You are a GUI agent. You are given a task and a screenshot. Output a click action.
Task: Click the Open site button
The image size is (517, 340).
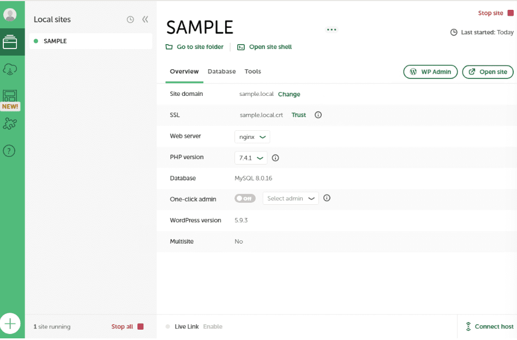tap(488, 72)
